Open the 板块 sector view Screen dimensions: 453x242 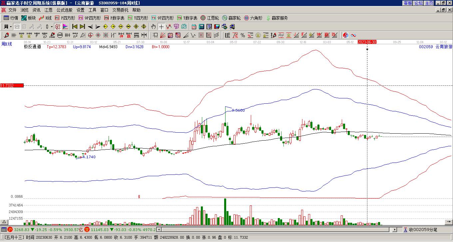29,18
